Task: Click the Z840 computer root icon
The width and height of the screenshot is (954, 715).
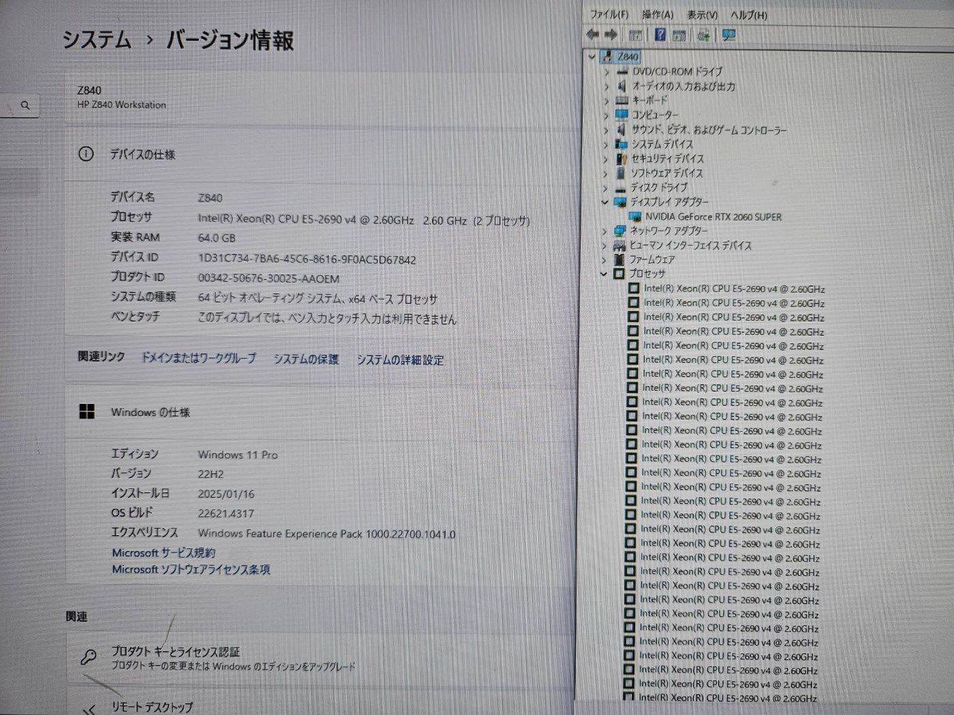Action: pyautogui.click(x=607, y=57)
